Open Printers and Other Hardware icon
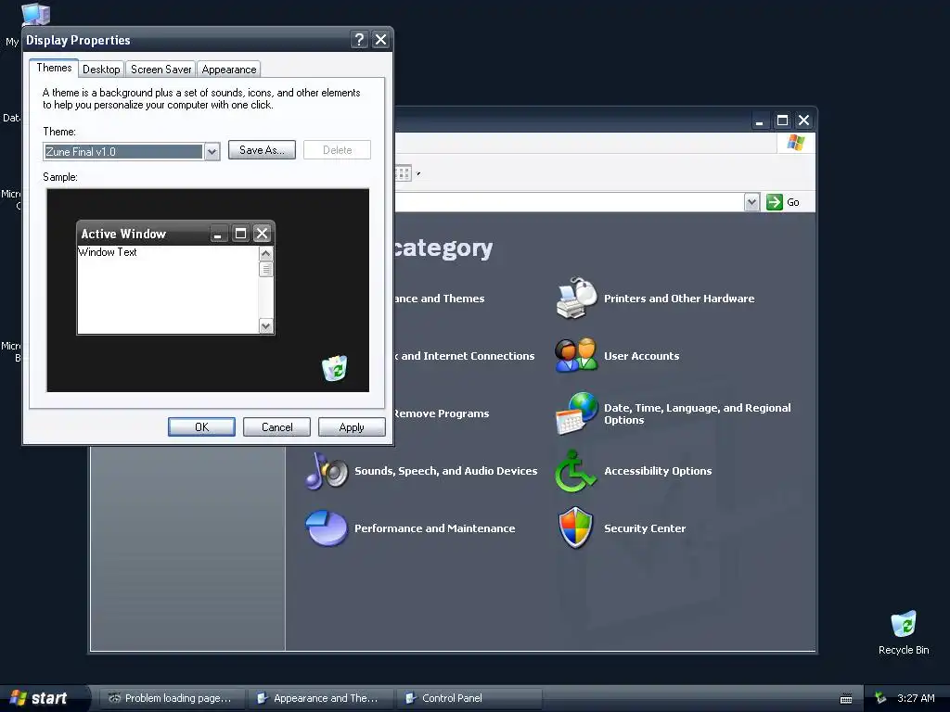The image size is (950, 712). 576,298
